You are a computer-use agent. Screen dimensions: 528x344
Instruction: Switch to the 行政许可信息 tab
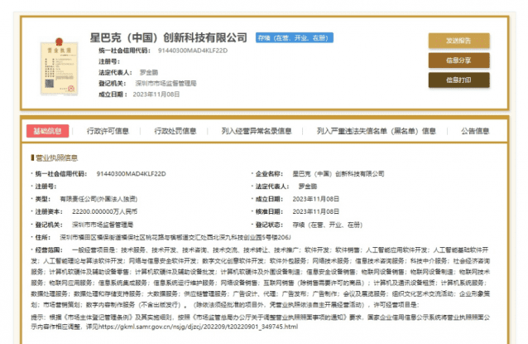108,131
